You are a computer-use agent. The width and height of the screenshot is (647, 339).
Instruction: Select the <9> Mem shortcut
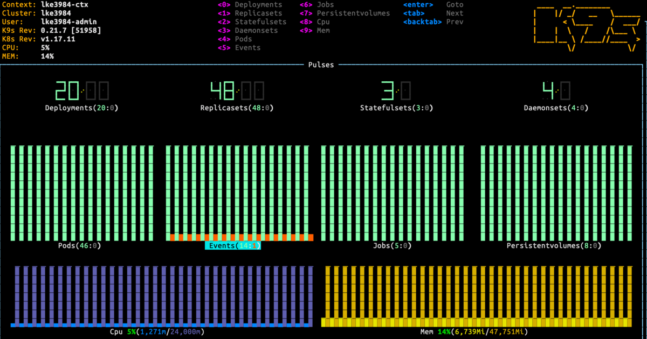[x=315, y=31]
